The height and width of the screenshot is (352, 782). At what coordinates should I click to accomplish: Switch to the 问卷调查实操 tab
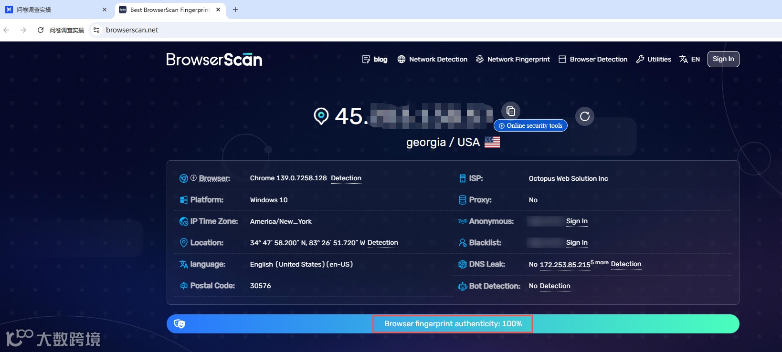point(57,10)
